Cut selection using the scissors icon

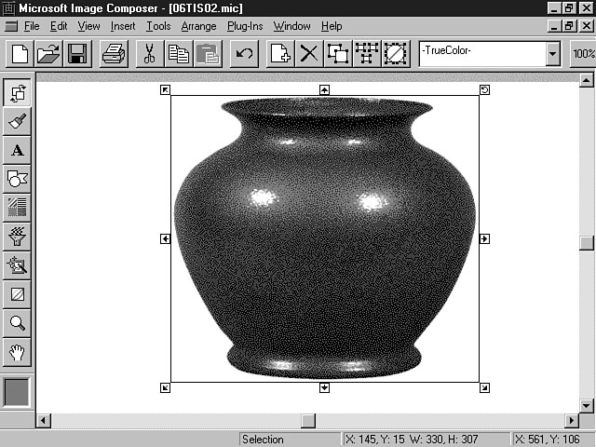tap(149, 53)
